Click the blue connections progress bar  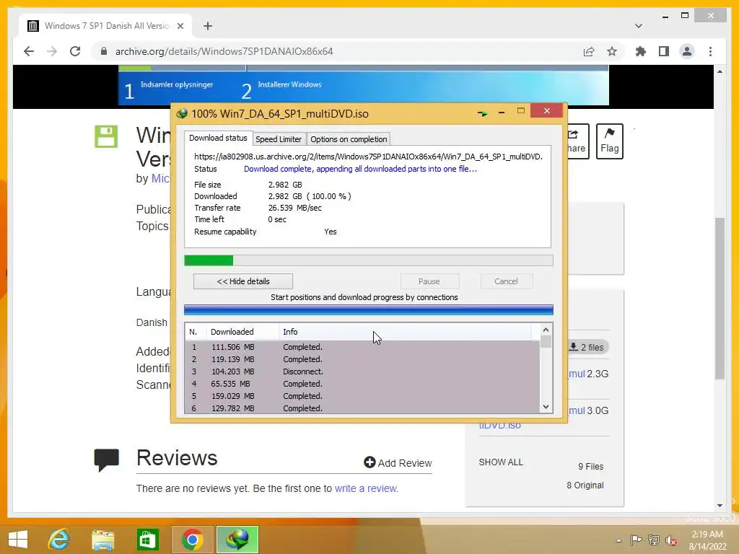[x=369, y=309]
